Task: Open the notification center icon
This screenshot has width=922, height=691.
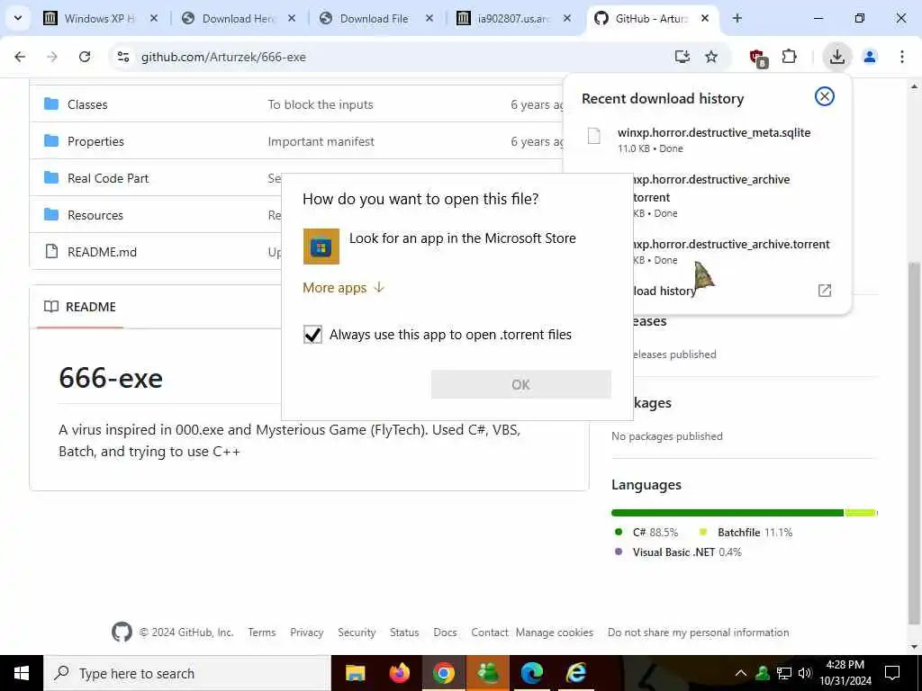Action: click(892, 673)
